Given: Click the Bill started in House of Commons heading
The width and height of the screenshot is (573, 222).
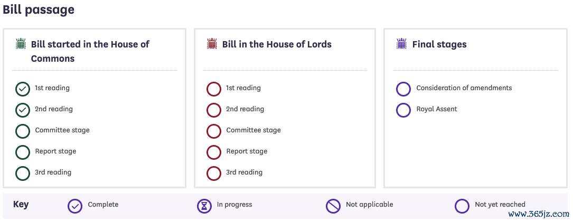Looking at the screenshot, I should (90, 51).
